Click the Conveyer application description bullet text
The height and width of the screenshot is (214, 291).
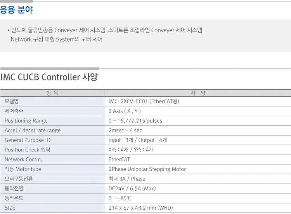point(107,30)
